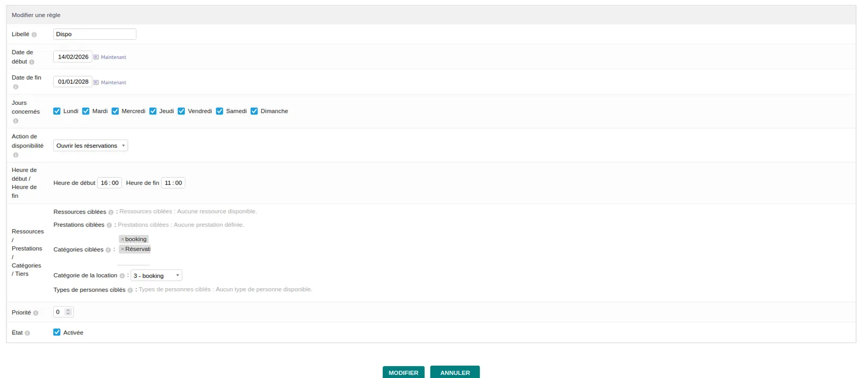Click Maintenant link for Date de début
The image size is (860, 378).
coord(113,57)
